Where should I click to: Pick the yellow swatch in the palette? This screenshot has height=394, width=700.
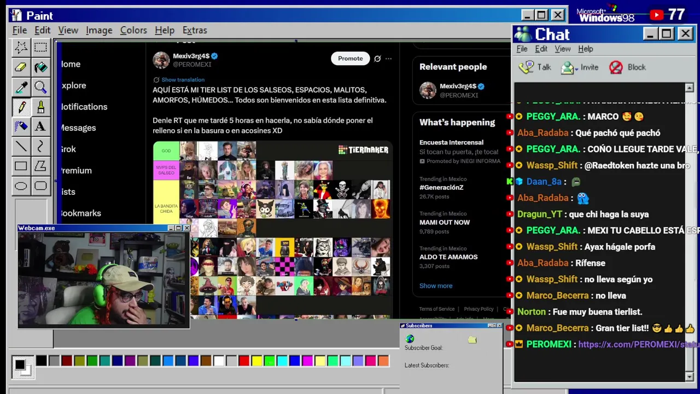click(x=256, y=361)
